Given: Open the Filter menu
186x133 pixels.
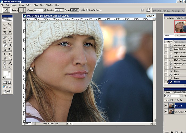Looking at the screenshot, I should tap(36, 5).
